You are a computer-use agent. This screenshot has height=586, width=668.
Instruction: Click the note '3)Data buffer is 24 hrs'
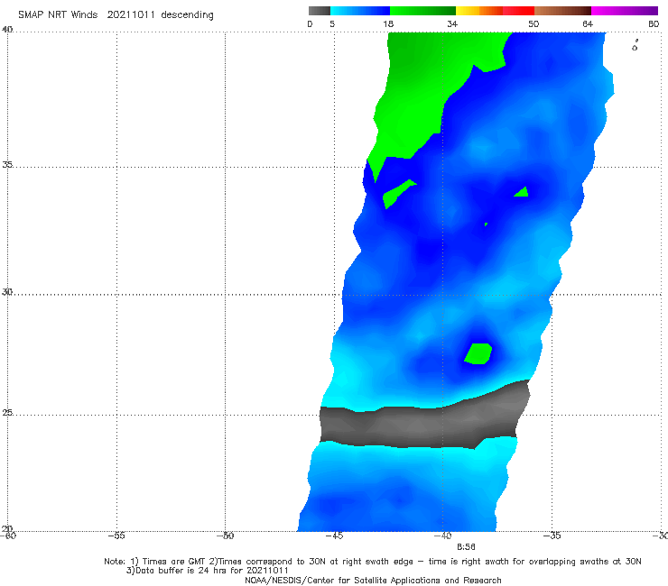(x=207, y=571)
